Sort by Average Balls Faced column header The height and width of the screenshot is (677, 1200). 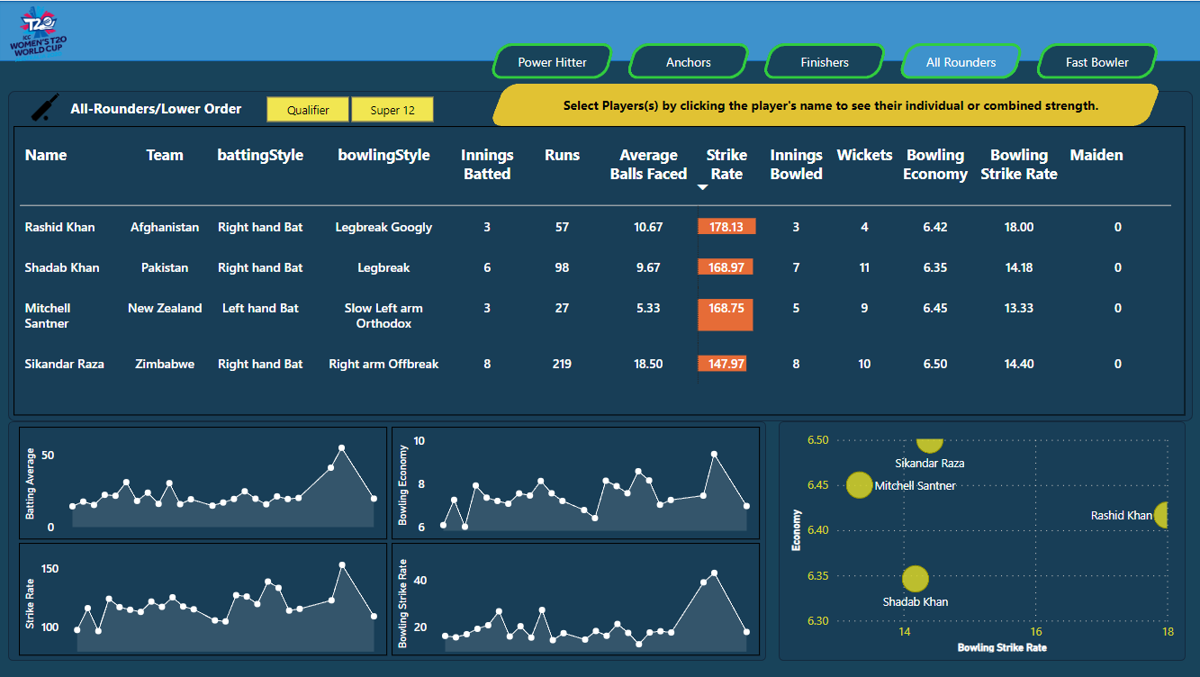pos(648,165)
